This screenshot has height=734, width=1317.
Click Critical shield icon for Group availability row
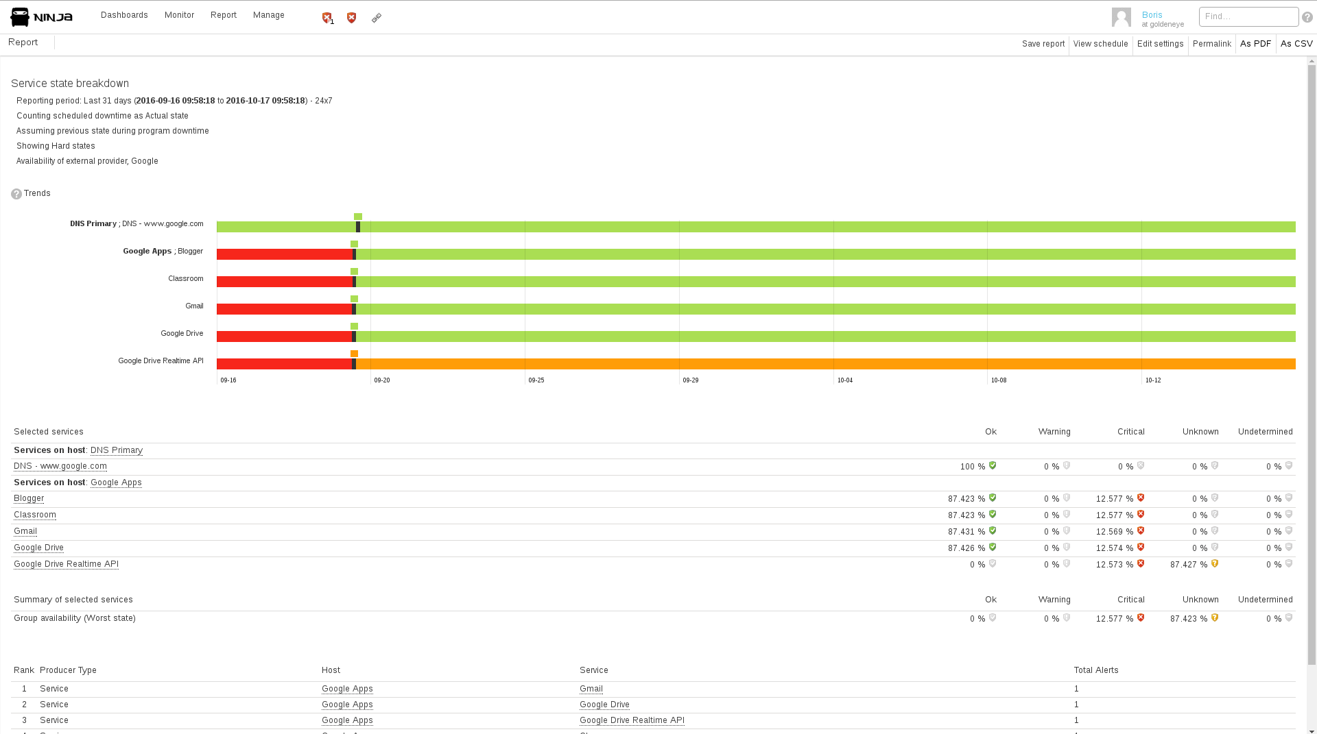click(1141, 618)
